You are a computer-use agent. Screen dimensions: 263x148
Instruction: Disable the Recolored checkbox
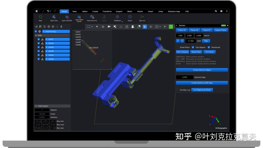coord(209,47)
